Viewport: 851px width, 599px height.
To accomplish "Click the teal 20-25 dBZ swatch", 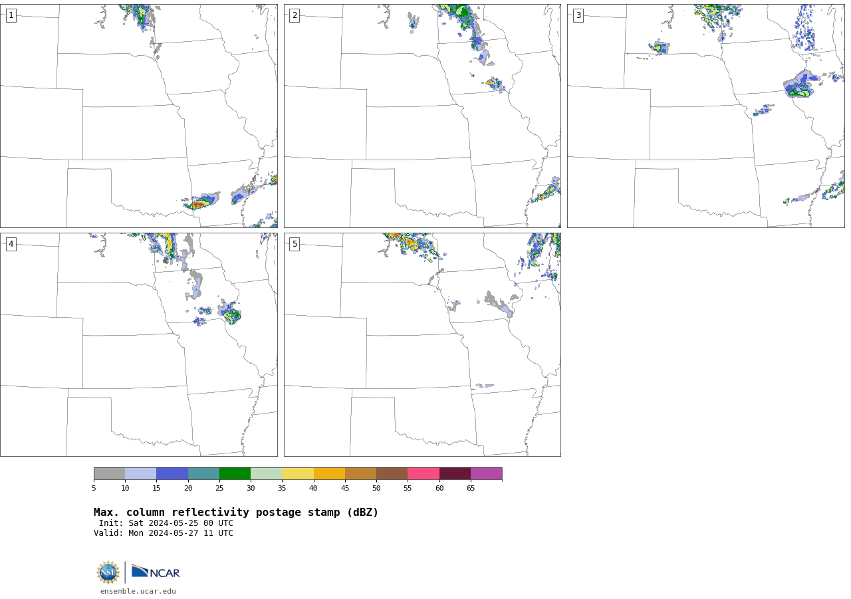I will (203, 473).
